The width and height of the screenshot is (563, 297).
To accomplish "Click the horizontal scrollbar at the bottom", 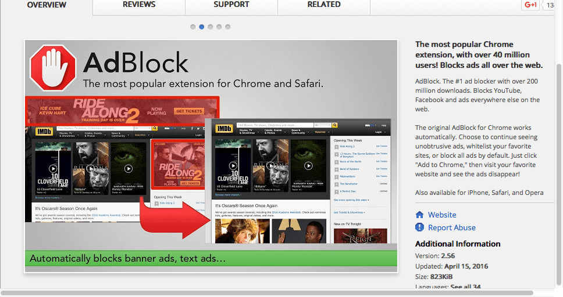I will 267,293.
